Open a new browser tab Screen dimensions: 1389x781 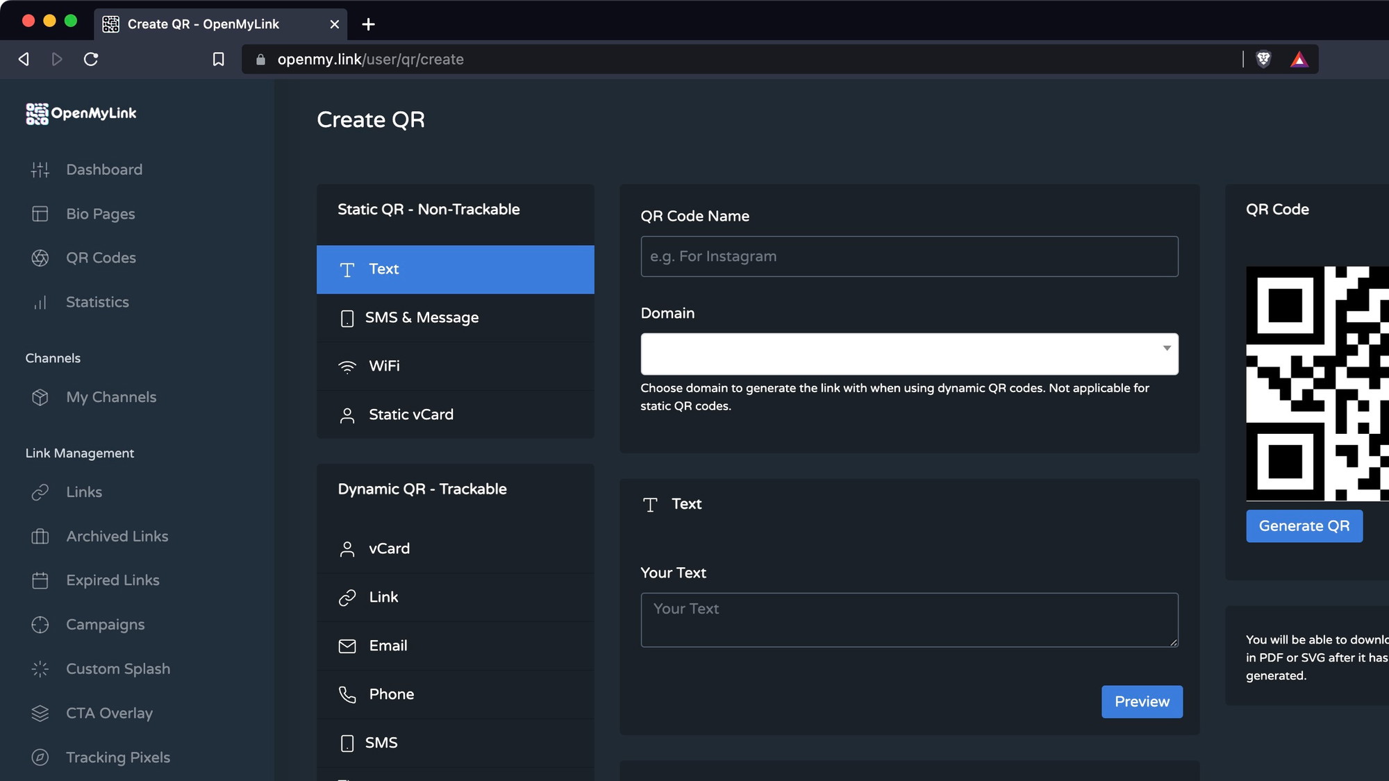(368, 24)
